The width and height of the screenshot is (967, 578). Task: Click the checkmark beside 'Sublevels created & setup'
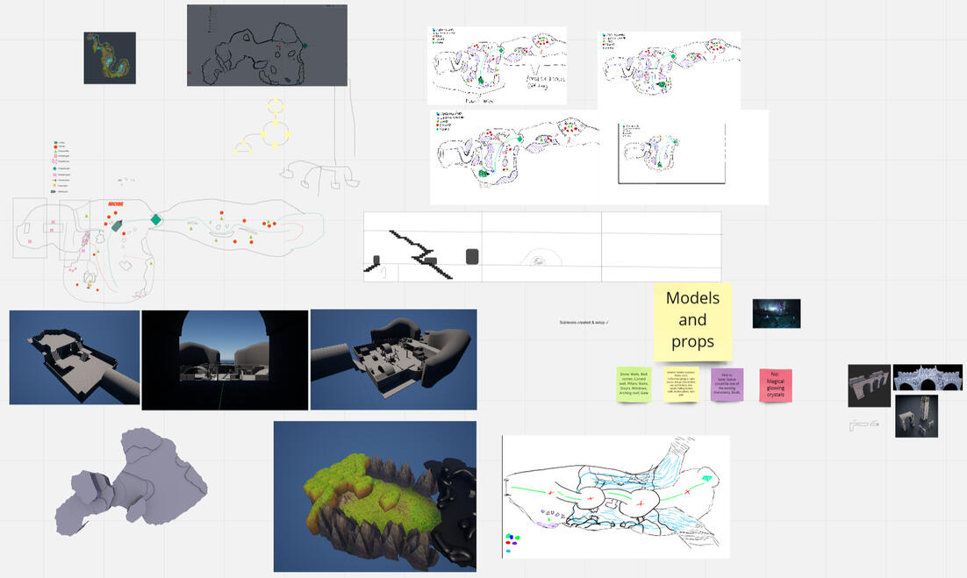[607, 323]
